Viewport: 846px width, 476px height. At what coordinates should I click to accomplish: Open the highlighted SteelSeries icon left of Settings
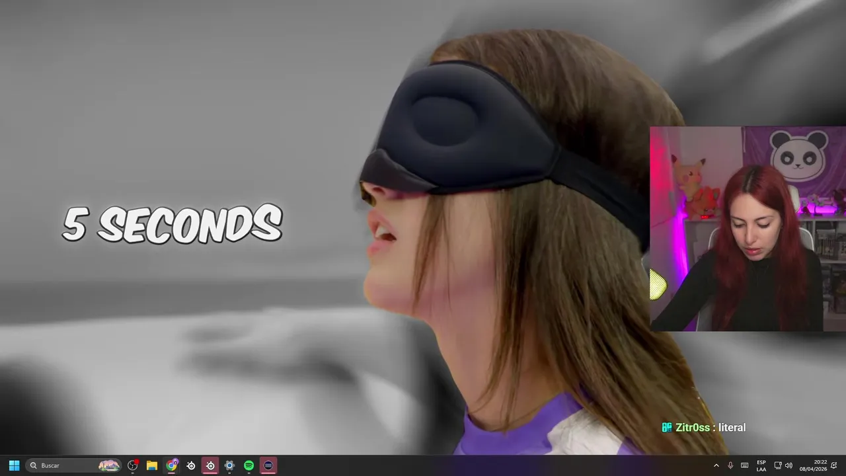[x=210, y=465]
